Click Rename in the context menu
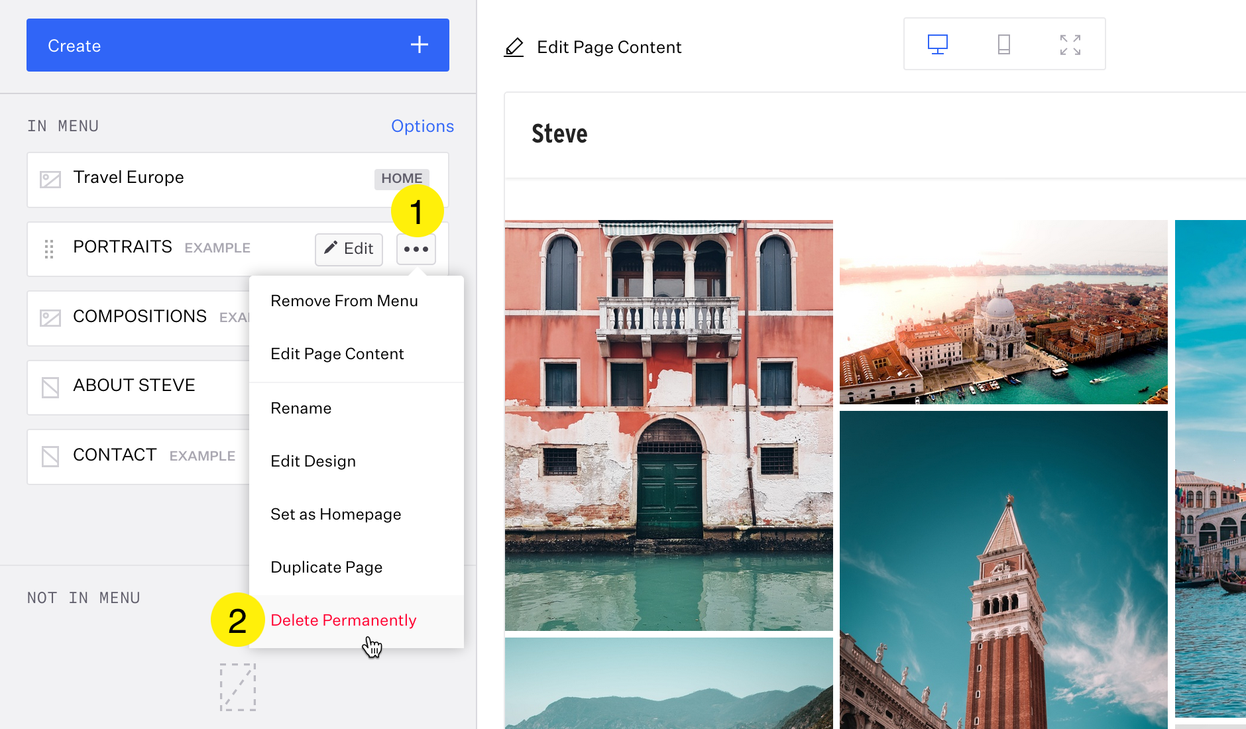1246x729 pixels. coord(301,408)
